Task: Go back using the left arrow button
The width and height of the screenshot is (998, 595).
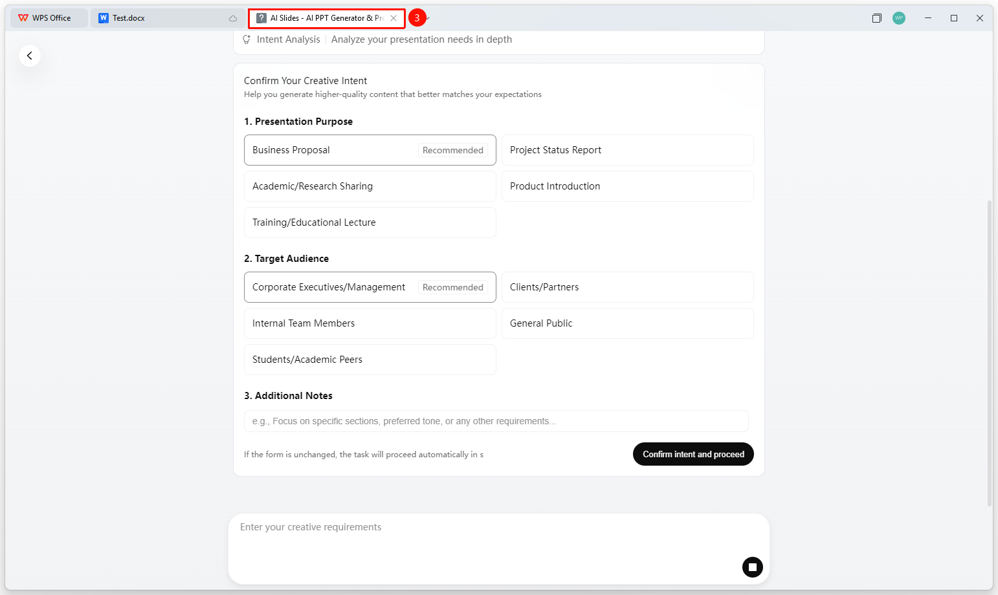Action: click(x=29, y=56)
